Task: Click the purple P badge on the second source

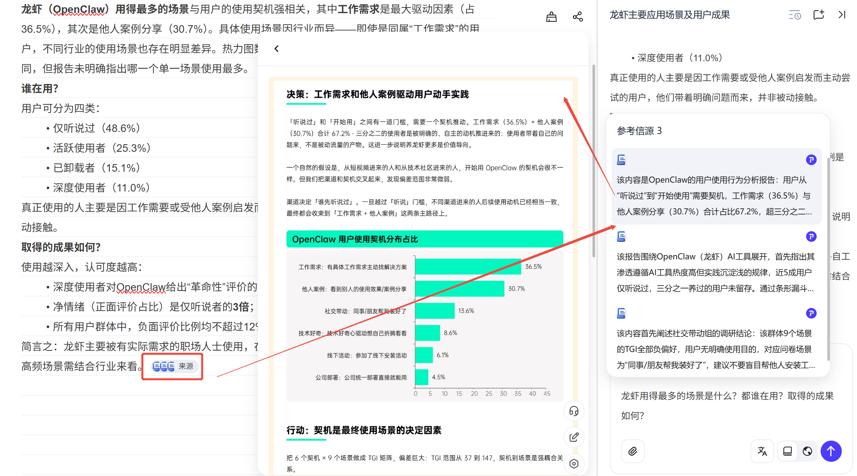Action: tap(811, 237)
